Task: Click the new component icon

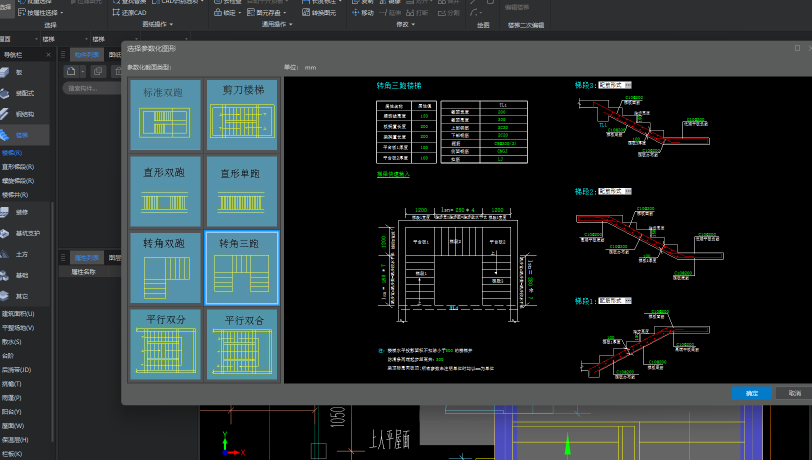Action: 71,71
